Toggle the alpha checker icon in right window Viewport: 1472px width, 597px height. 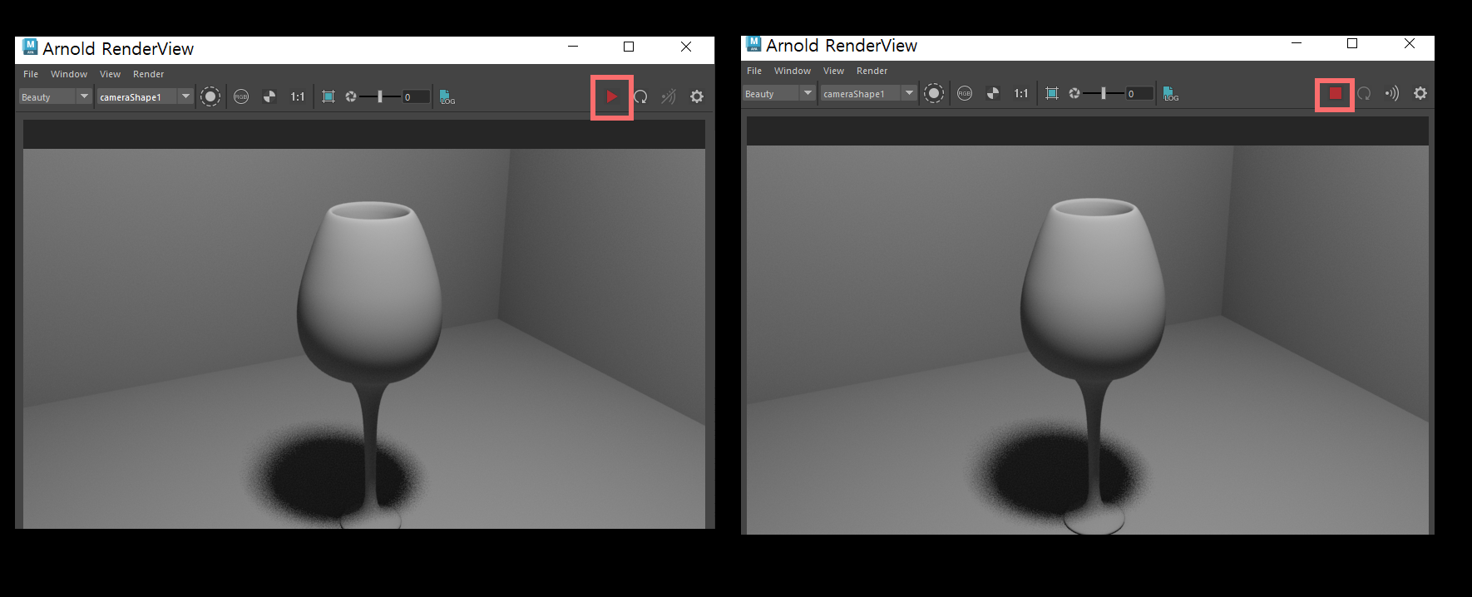[993, 94]
